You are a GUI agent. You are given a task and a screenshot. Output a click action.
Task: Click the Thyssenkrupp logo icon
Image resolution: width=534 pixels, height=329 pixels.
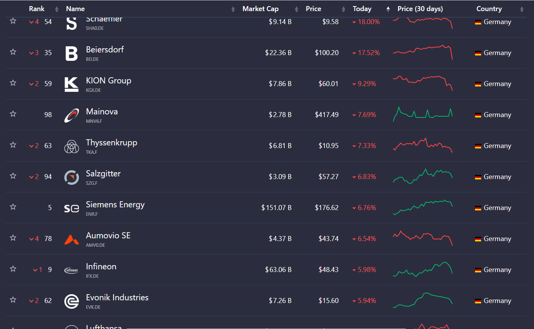pos(72,146)
